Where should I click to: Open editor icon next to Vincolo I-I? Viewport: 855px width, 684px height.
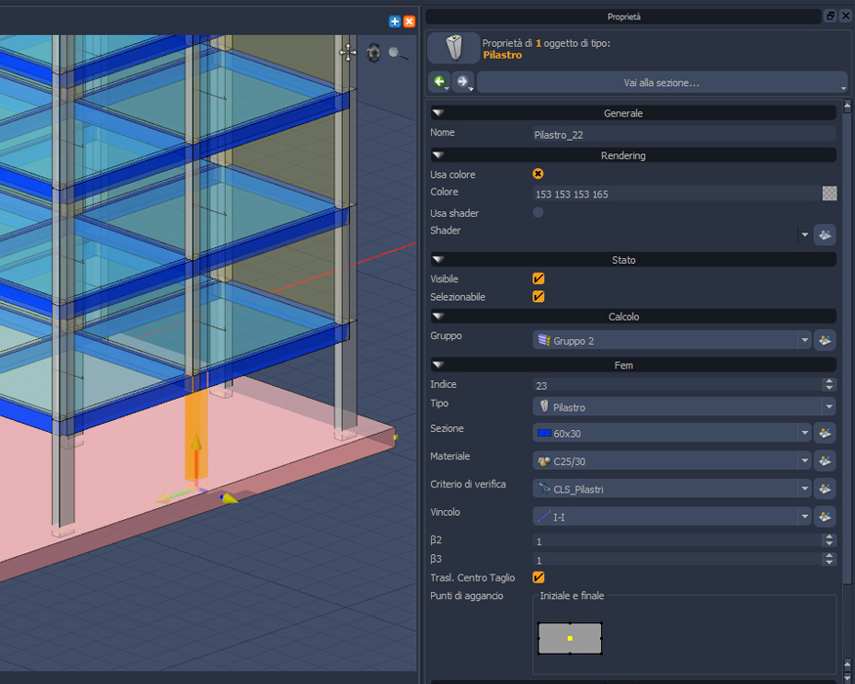(x=825, y=516)
